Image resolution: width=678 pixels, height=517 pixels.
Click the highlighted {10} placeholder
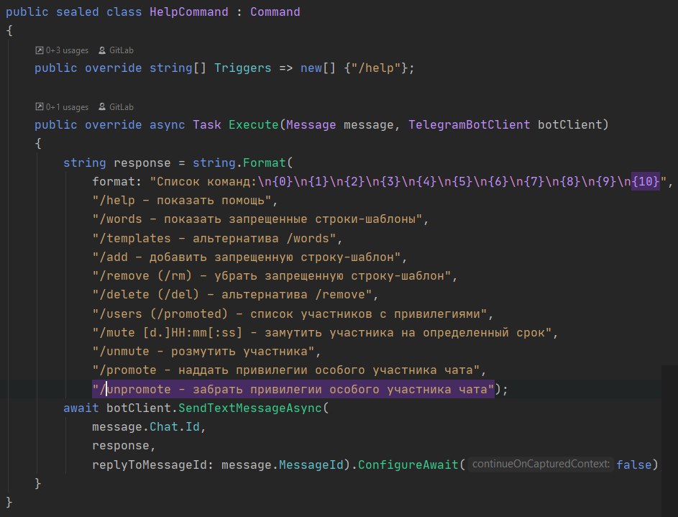(x=646, y=181)
